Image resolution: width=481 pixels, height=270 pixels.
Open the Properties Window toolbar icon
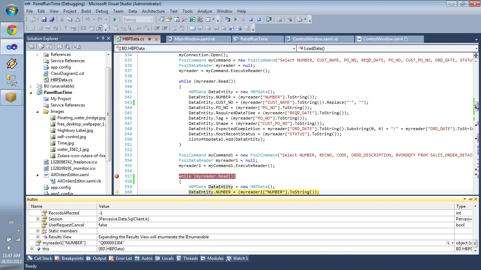[x=169, y=20]
